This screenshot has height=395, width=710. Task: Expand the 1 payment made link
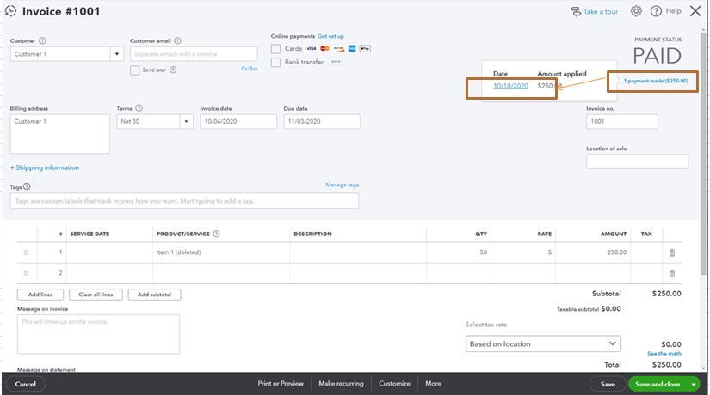[656, 81]
